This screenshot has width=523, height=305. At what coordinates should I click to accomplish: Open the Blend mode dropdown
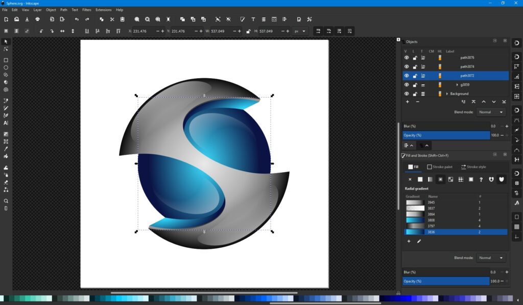click(x=491, y=112)
